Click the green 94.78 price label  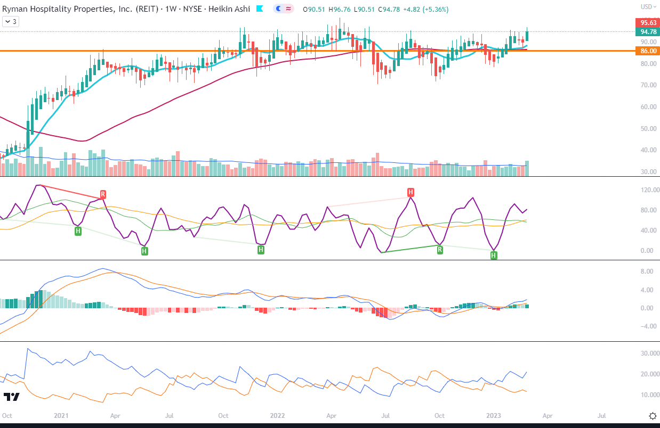point(647,32)
